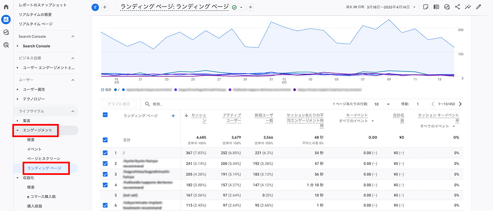Sort by アクティブユーザー column header
Viewport: 493px width, 211px height.
[x=232, y=118]
